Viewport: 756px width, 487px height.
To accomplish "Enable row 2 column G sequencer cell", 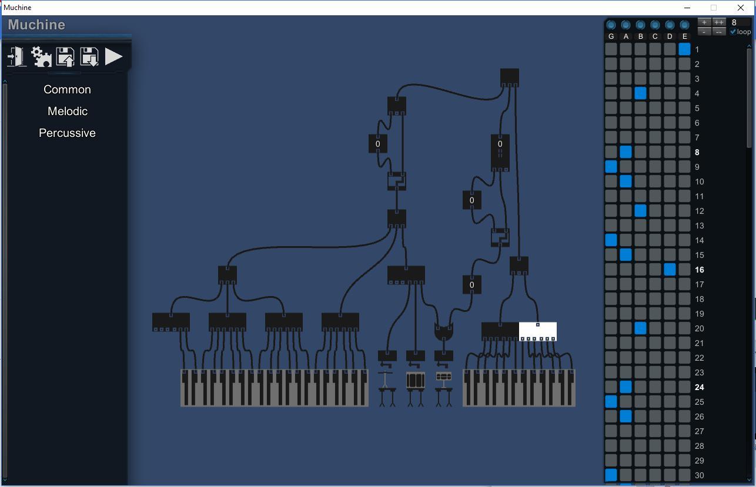I will click(x=611, y=64).
